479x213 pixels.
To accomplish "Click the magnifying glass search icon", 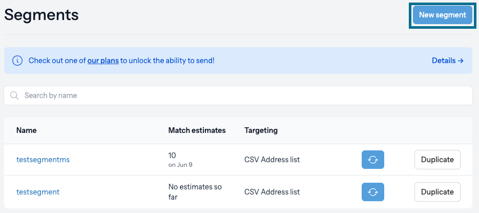I will tap(14, 95).
